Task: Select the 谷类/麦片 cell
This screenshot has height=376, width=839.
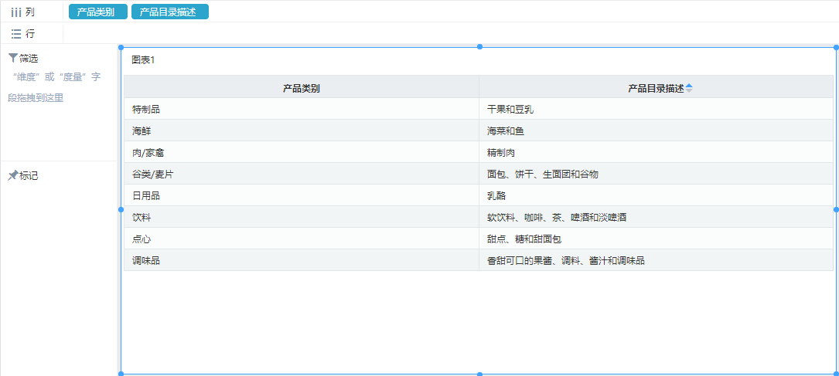Action: click(x=302, y=174)
